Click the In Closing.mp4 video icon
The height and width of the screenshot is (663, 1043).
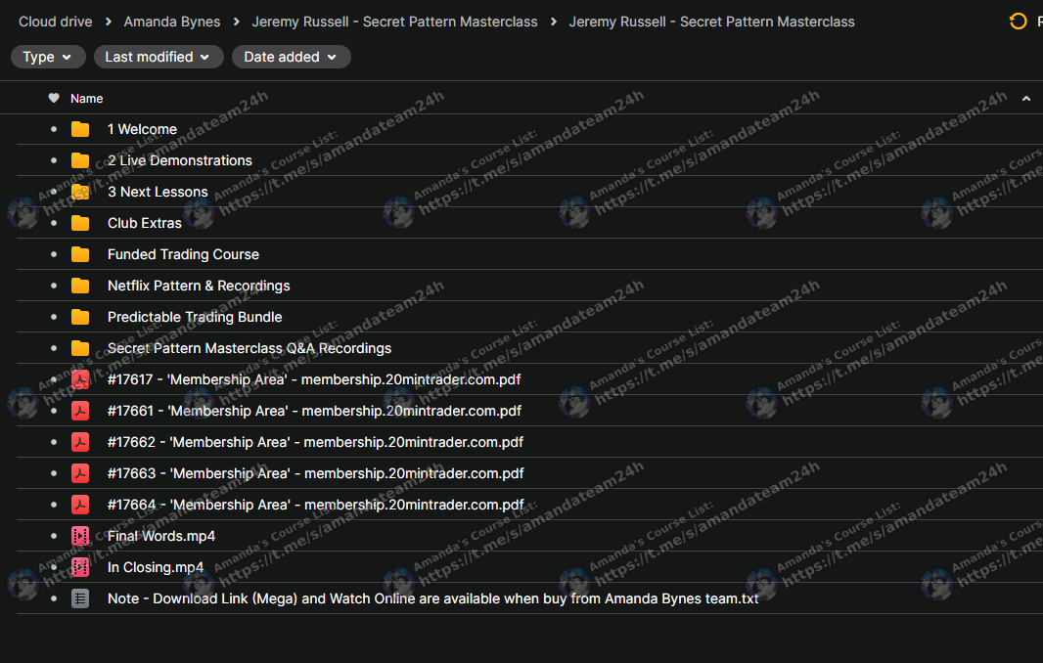80,566
